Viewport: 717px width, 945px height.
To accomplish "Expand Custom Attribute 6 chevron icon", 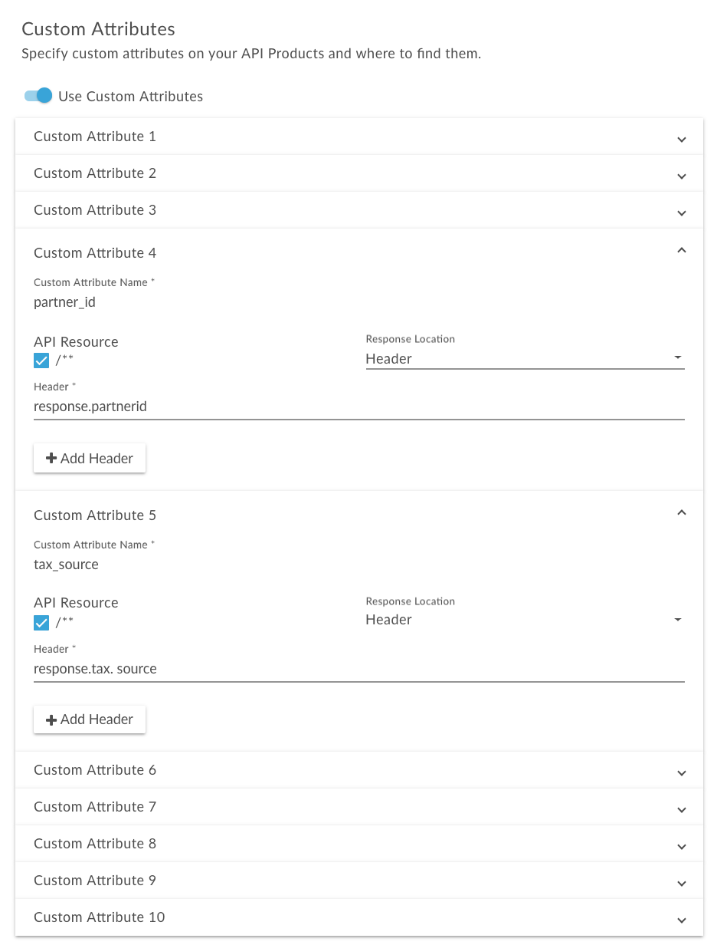I will point(681,773).
